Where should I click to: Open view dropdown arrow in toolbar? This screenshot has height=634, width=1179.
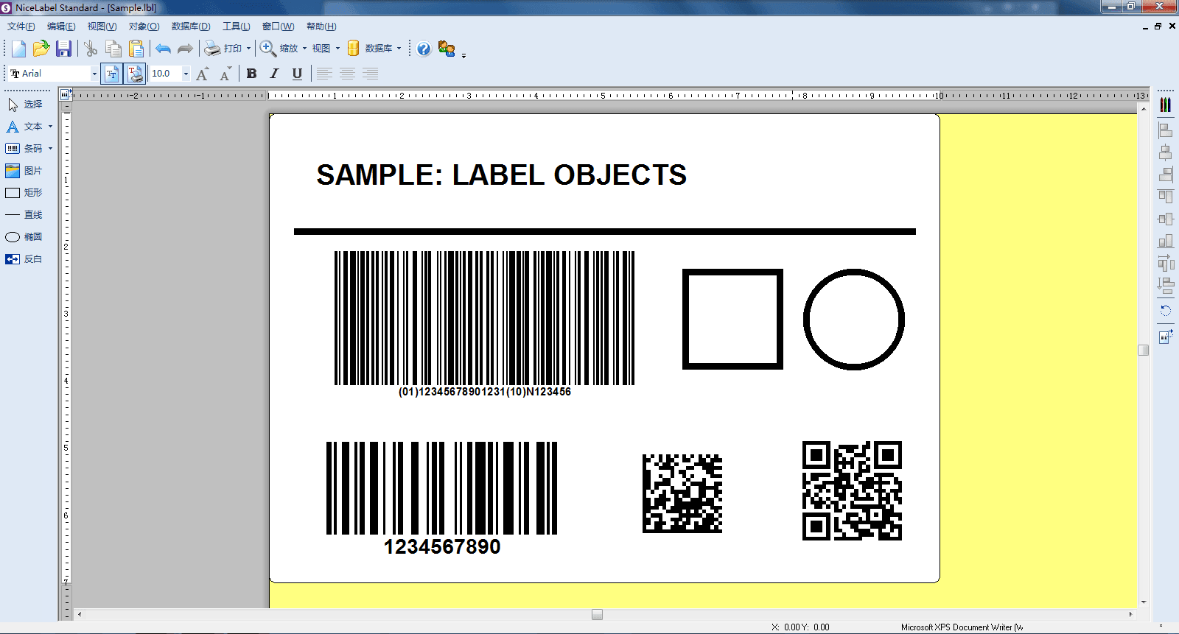pos(337,49)
